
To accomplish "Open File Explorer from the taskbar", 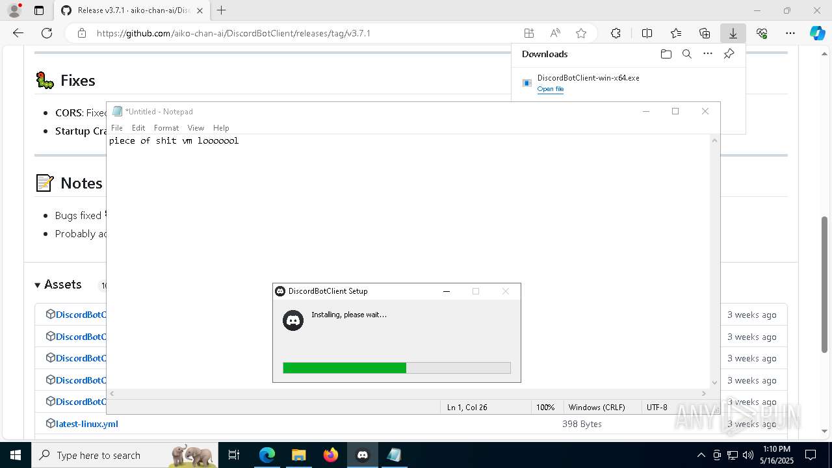I will (299, 455).
